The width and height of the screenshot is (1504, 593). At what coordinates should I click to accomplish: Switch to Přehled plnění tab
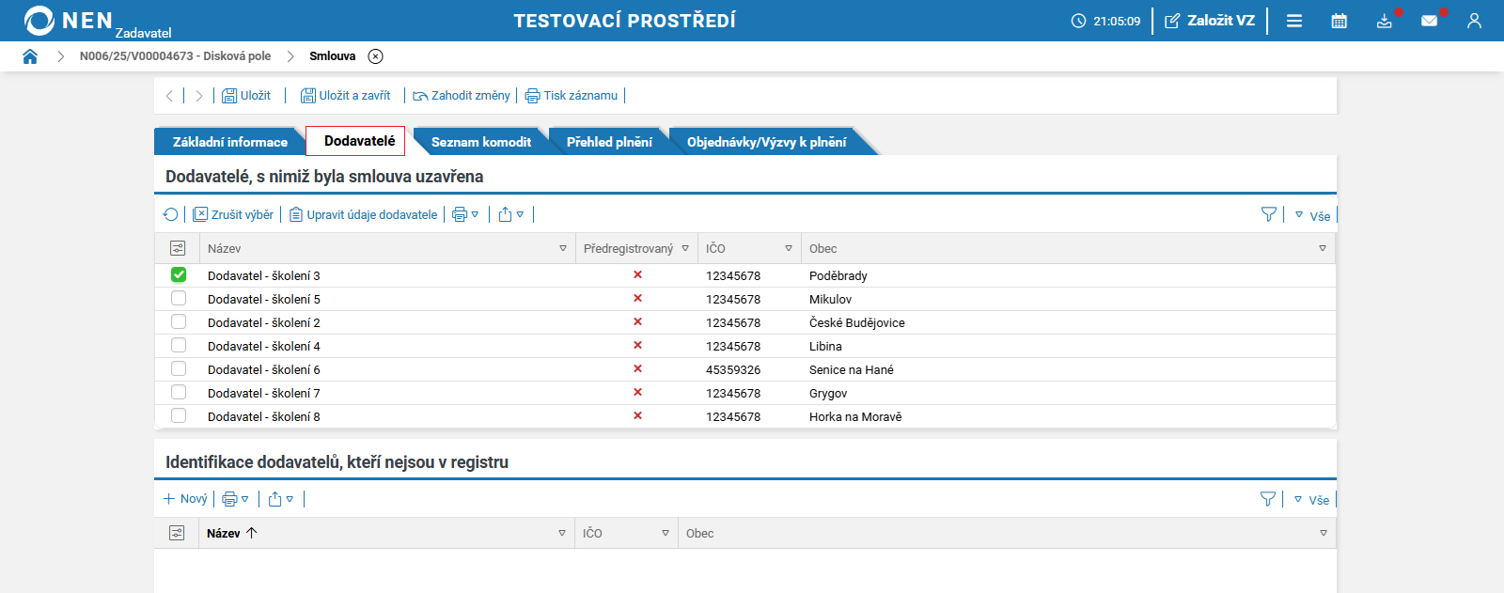coord(609,142)
